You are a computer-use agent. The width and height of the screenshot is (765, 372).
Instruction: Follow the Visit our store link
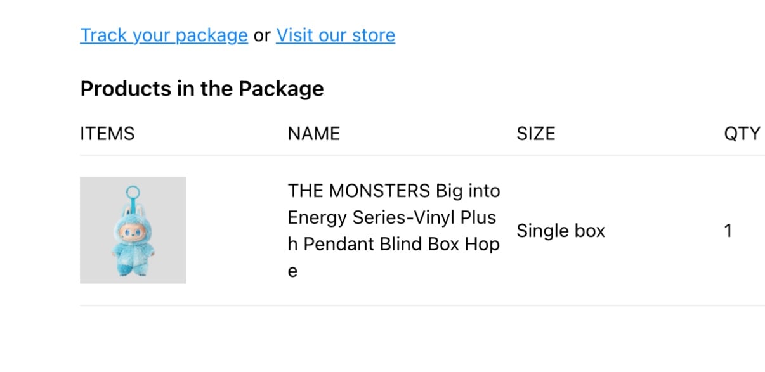pyautogui.click(x=336, y=35)
